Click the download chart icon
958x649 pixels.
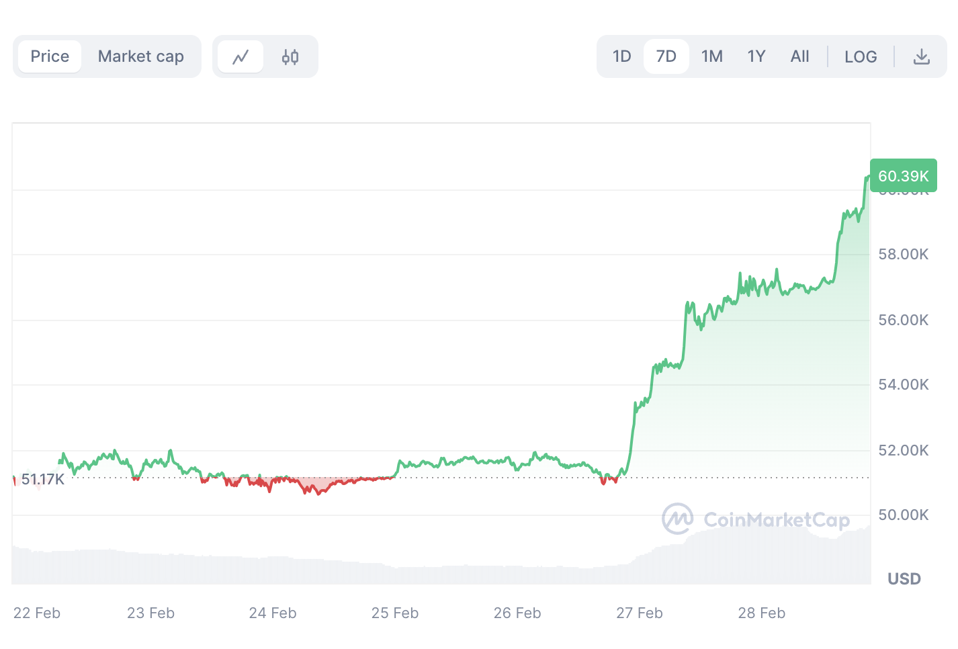coord(921,56)
